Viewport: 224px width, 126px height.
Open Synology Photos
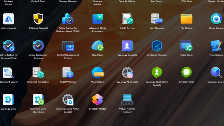point(98,100)
